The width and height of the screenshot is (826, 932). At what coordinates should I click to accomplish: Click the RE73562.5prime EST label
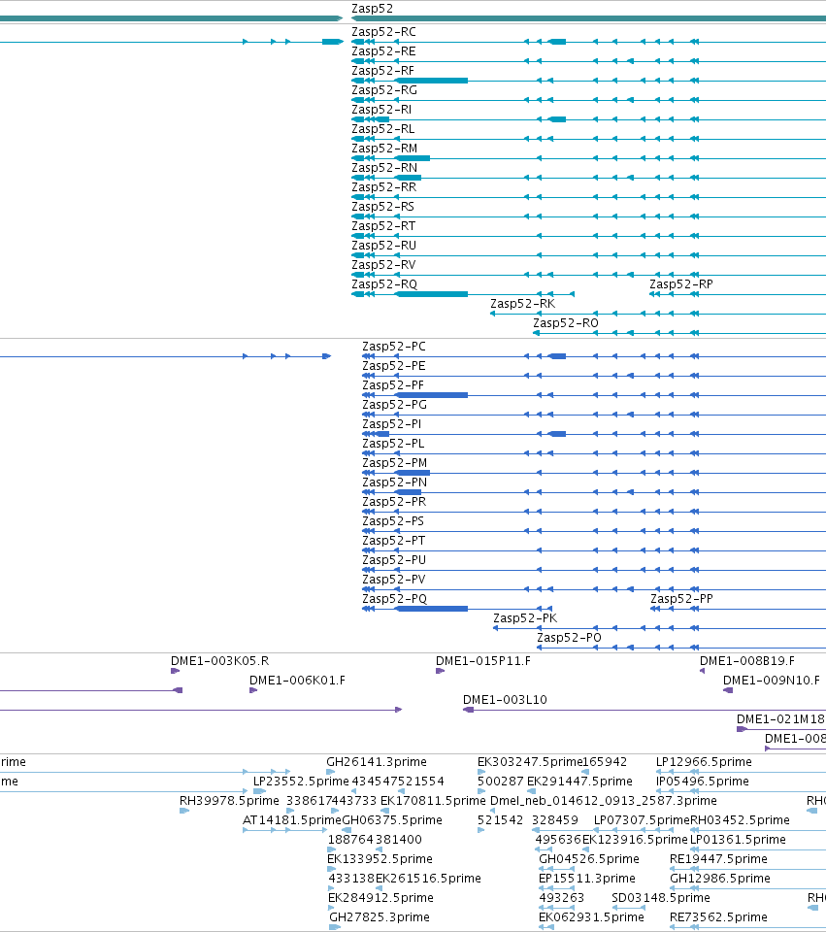(x=718, y=917)
